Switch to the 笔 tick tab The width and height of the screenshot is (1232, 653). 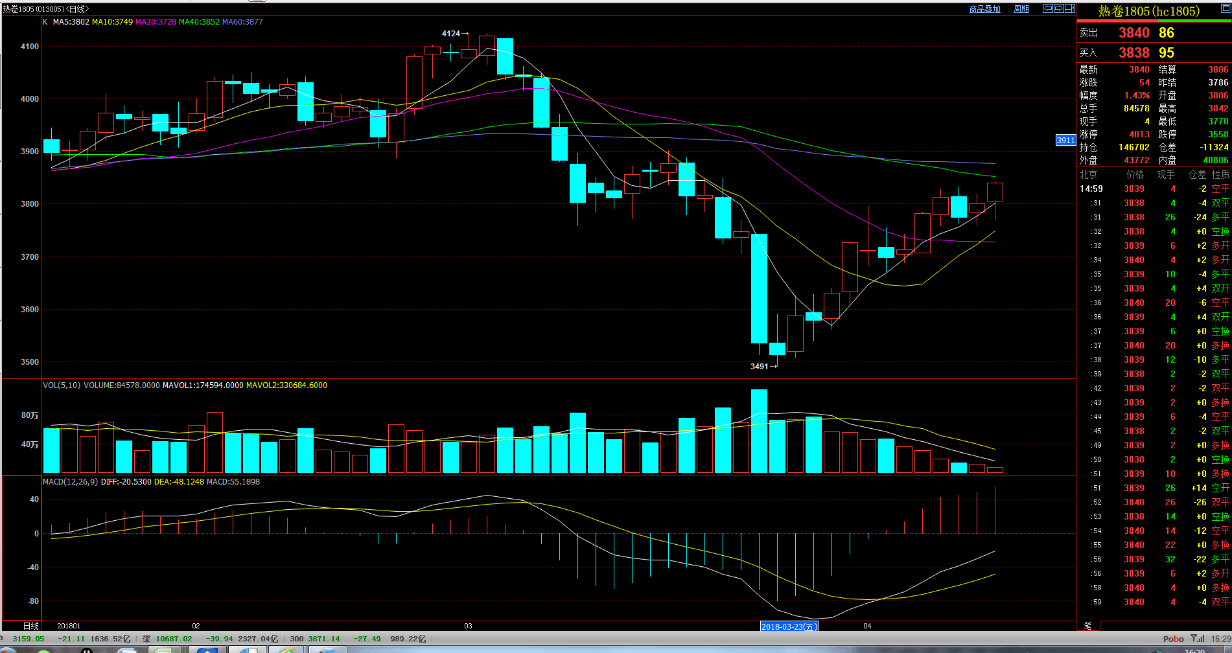pos(1087,626)
